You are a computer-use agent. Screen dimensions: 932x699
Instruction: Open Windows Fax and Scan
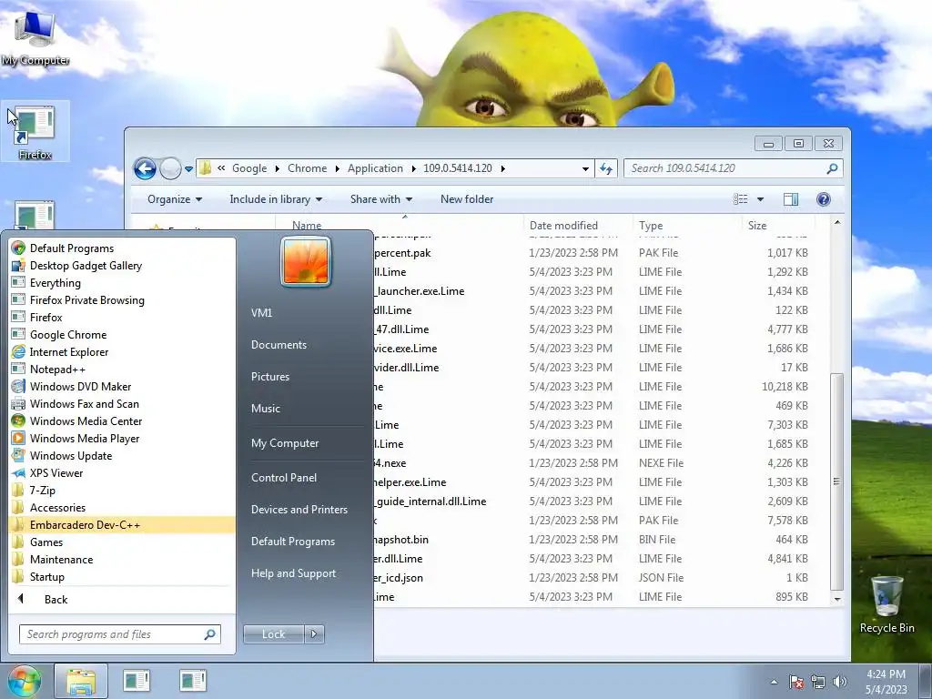85,403
